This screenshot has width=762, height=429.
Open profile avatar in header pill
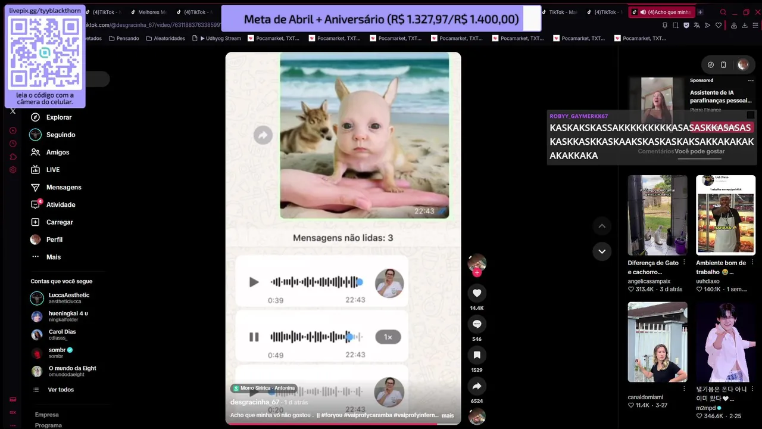(743, 65)
